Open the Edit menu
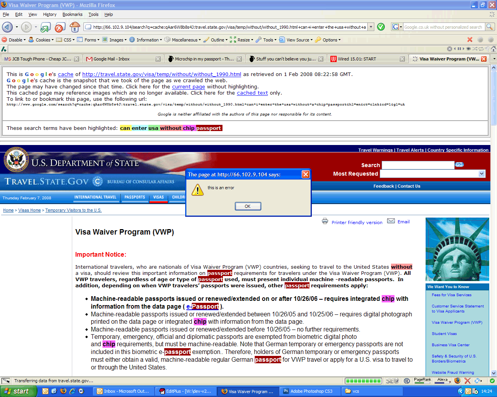497x397 pixels. pyautogui.click(x=19, y=14)
